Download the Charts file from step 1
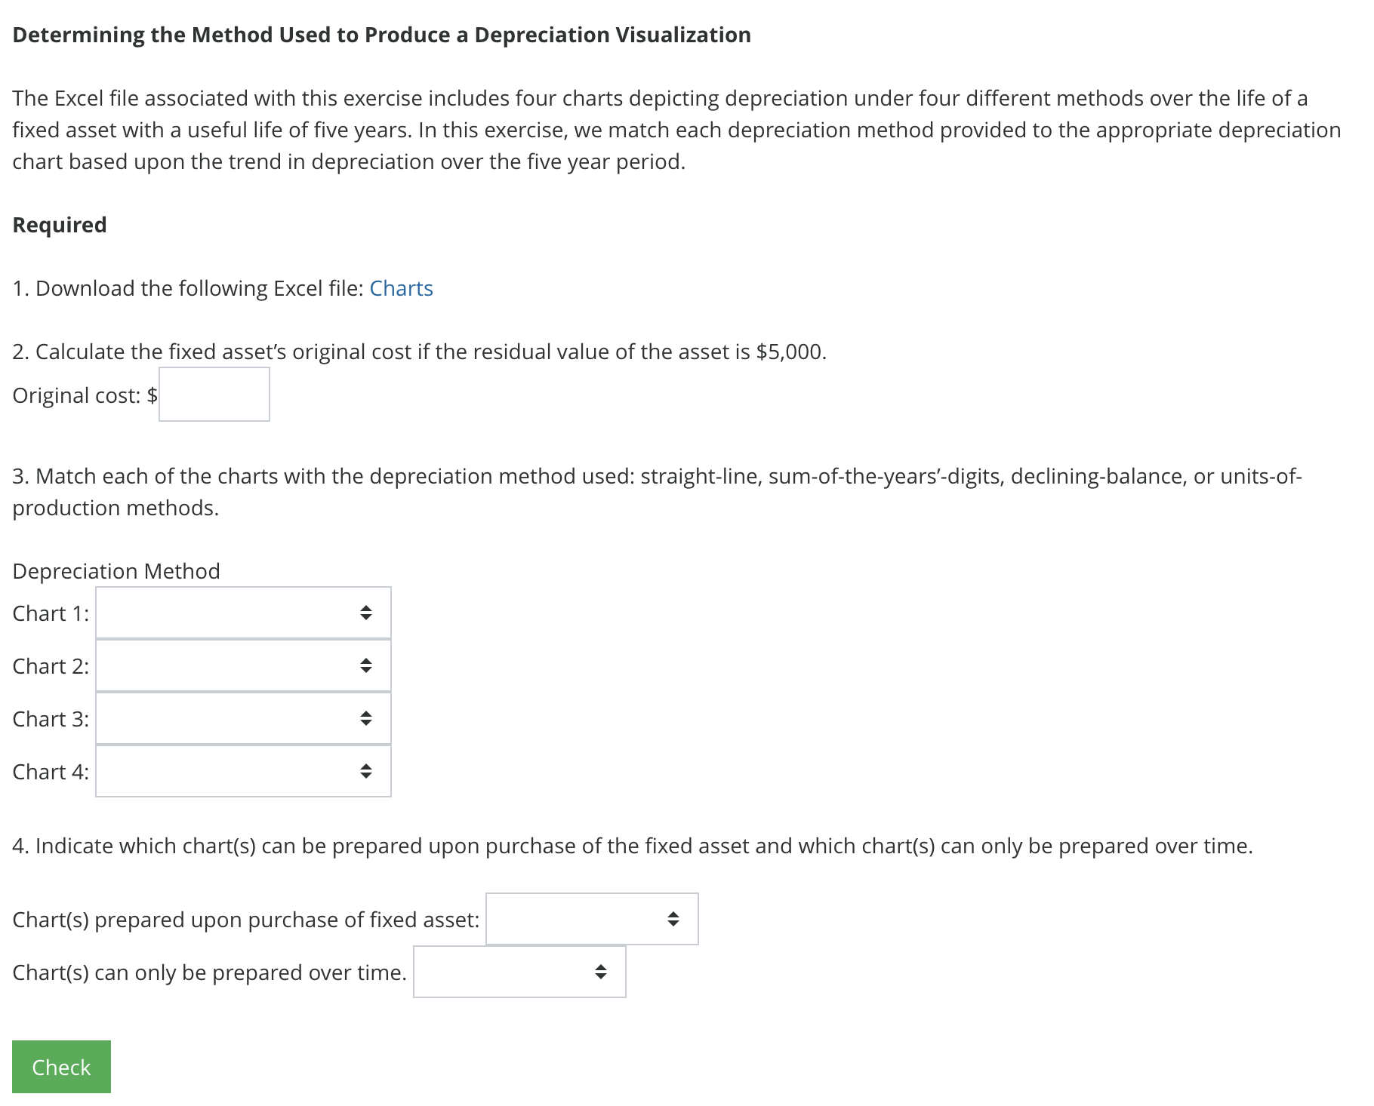 coord(401,288)
